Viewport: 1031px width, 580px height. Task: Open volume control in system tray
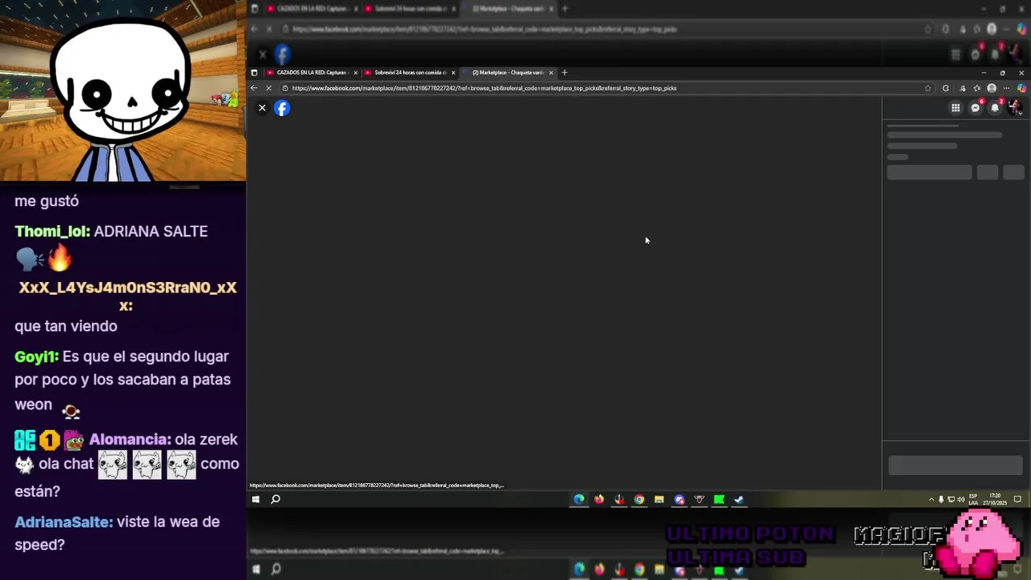pyautogui.click(x=960, y=499)
